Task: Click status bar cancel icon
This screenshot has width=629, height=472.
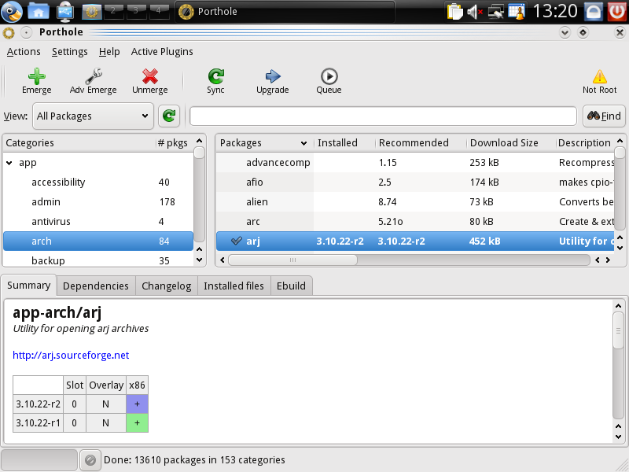Action: coord(90,460)
